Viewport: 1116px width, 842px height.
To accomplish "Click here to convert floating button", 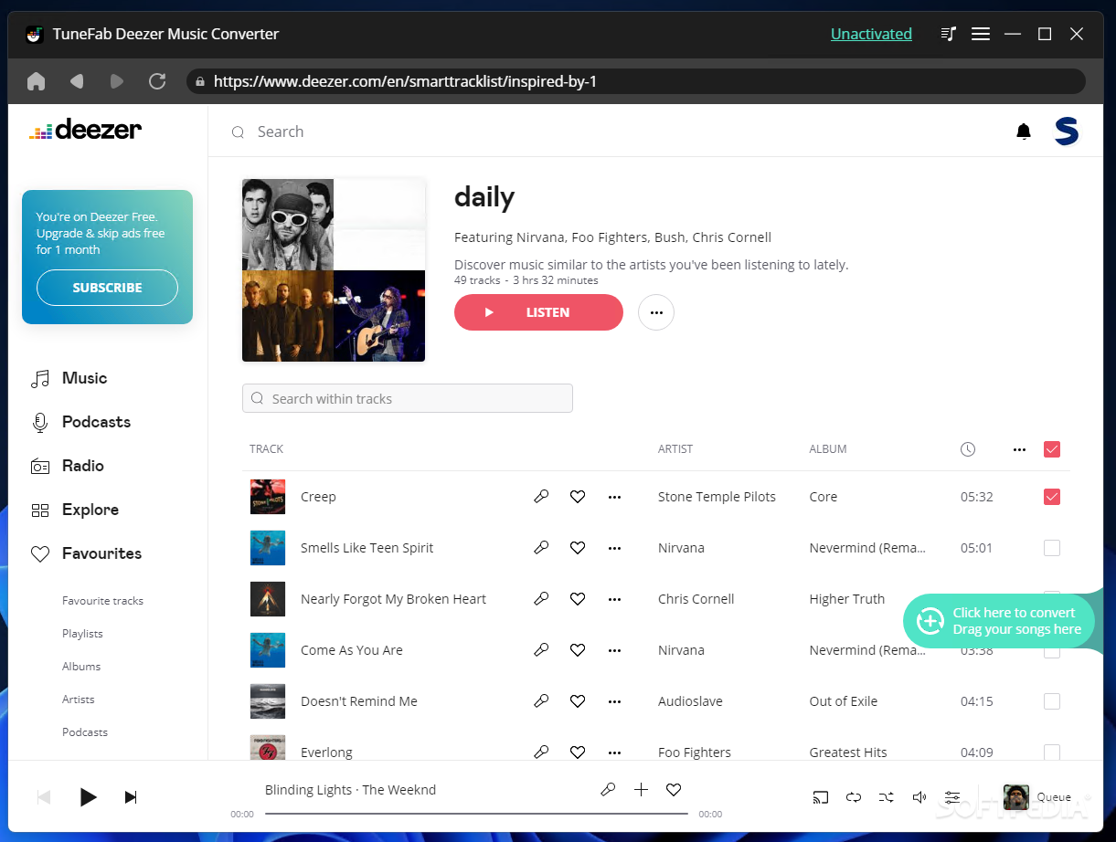I will 999,621.
